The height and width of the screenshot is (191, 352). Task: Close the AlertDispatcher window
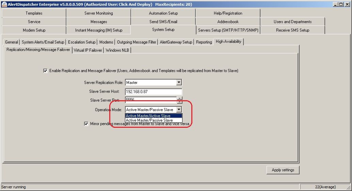click(347, 4)
